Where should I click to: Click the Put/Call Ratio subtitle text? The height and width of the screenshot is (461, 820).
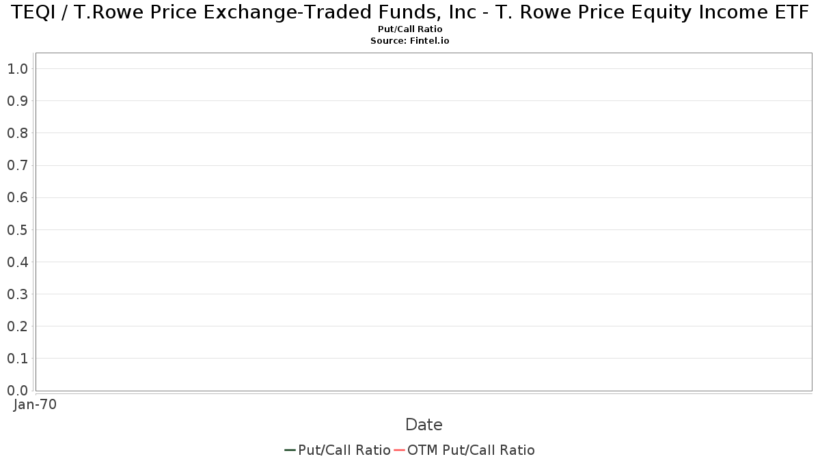tap(410, 29)
